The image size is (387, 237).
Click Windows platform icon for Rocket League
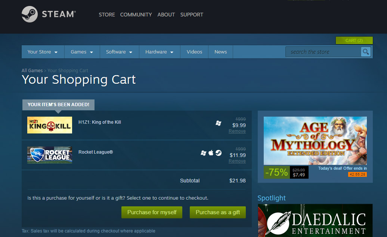click(203, 153)
